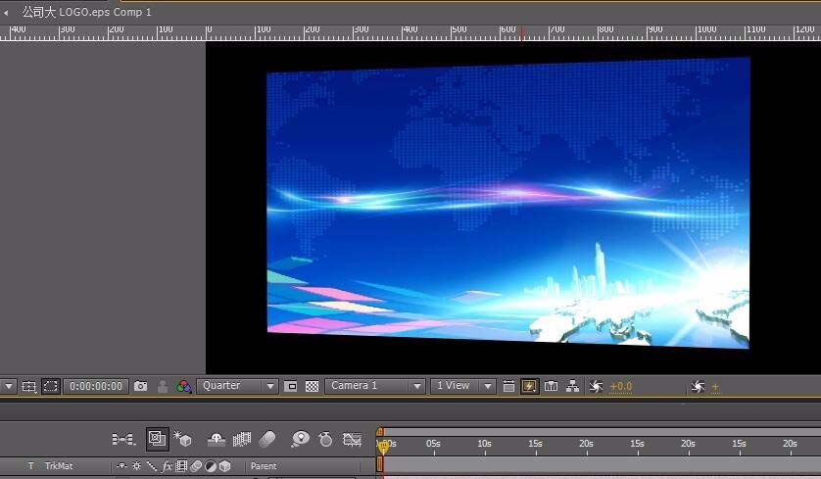Toggle Hide Shy Layers in timeline
This screenshot has height=479, width=821.
point(217,439)
